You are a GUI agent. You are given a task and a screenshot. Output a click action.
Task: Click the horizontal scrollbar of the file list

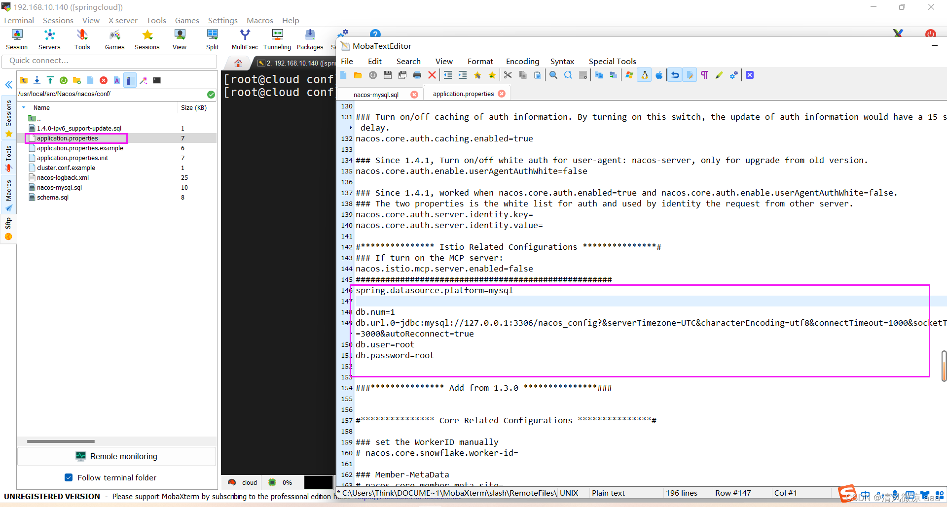[x=61, y=441]
